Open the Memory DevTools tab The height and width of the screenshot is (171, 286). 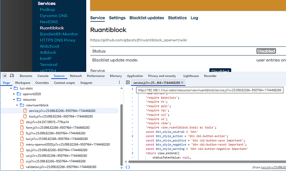[116, 76]
